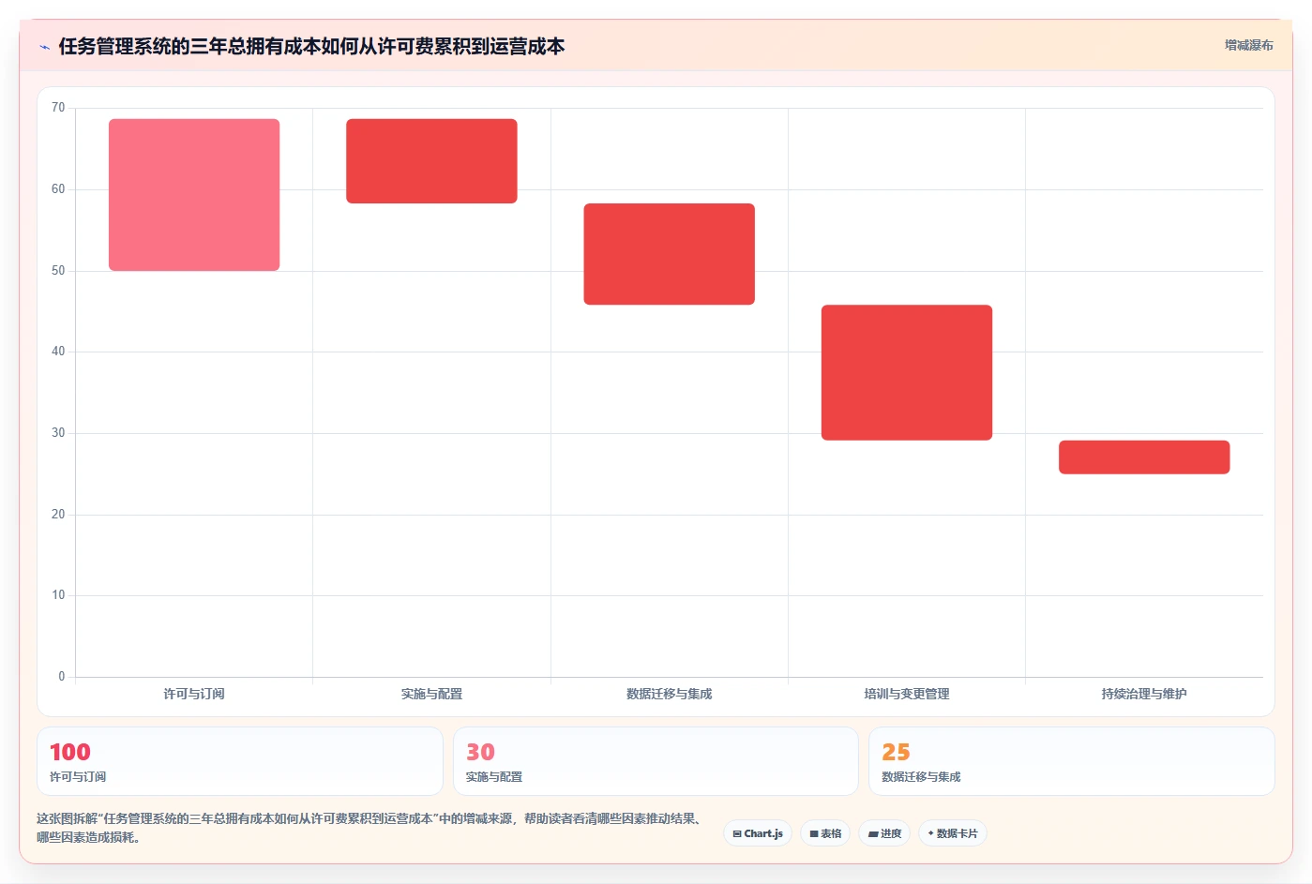Click the y-axis tick label 0
The height and width of the screenshot is (884, 1312).
click(62, 677)
